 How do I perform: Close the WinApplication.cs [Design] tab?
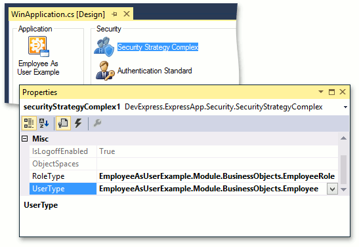pyautogui.click(x=127, y=14)
